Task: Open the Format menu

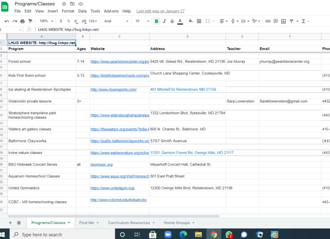Action: click(x=68, y=11)
